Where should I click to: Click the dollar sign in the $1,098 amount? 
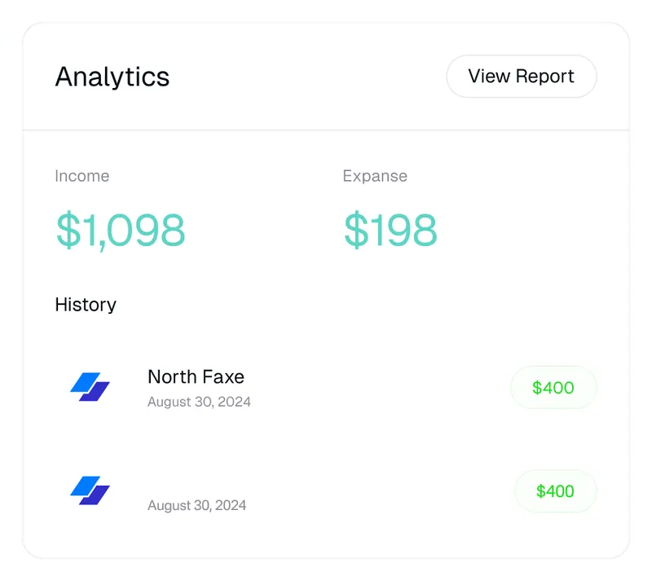click(x=68, y=230)
